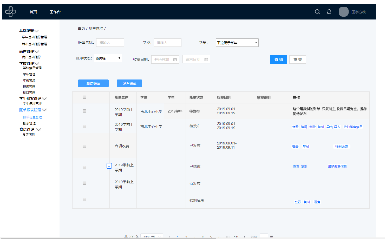
Task: Check the 专项收费 row checkbox
Action: [x=84, y=146]
